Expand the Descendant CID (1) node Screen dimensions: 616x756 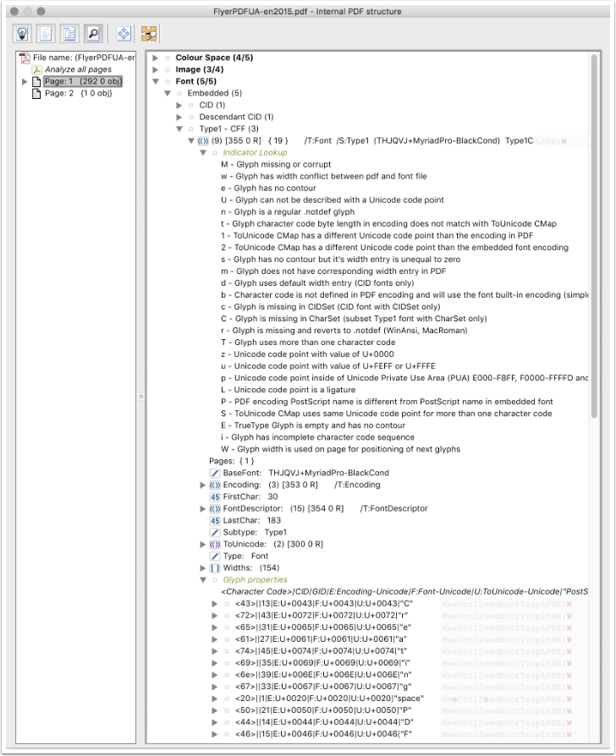pyautogui.click(x=179, y=118)
